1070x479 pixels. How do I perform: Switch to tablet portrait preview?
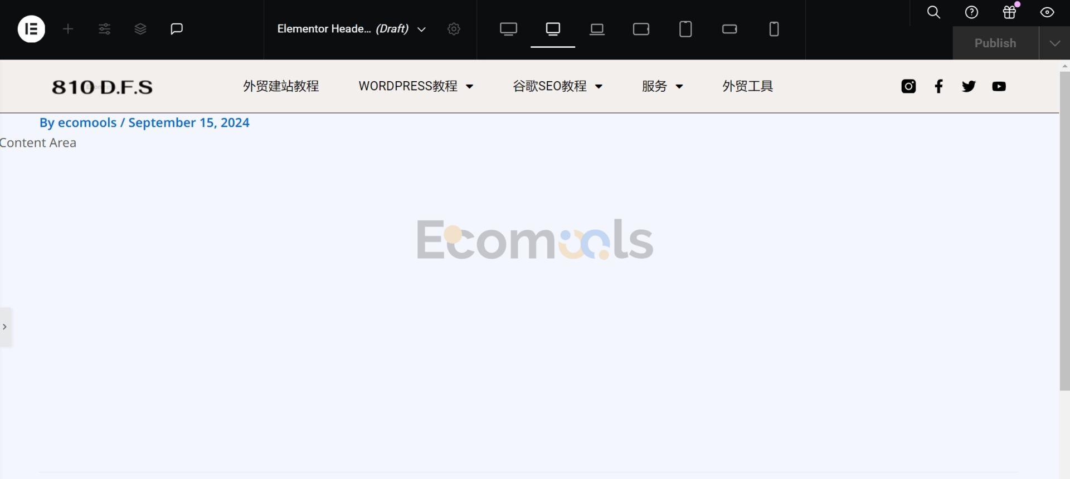tap(685, 29)
